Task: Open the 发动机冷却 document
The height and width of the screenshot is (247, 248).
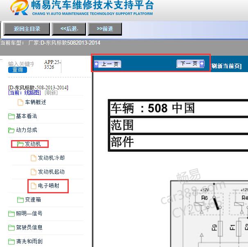Action: pyautogui.click(x=51, y=158)
